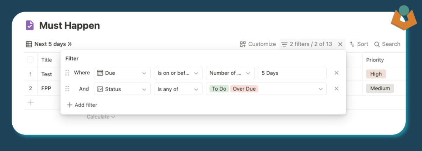Grab drag handle of the Due filter row
Screen dimensions: 422x151
point(67,73)
